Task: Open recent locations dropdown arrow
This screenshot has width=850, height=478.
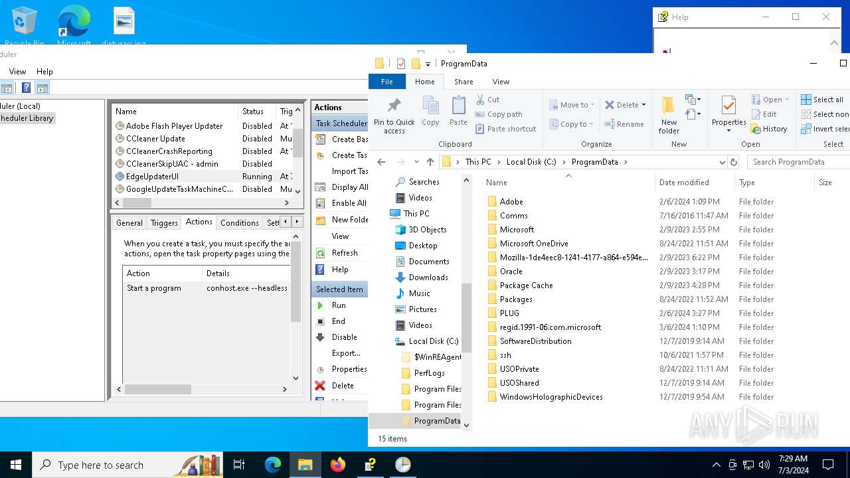Action: point(416,162)
